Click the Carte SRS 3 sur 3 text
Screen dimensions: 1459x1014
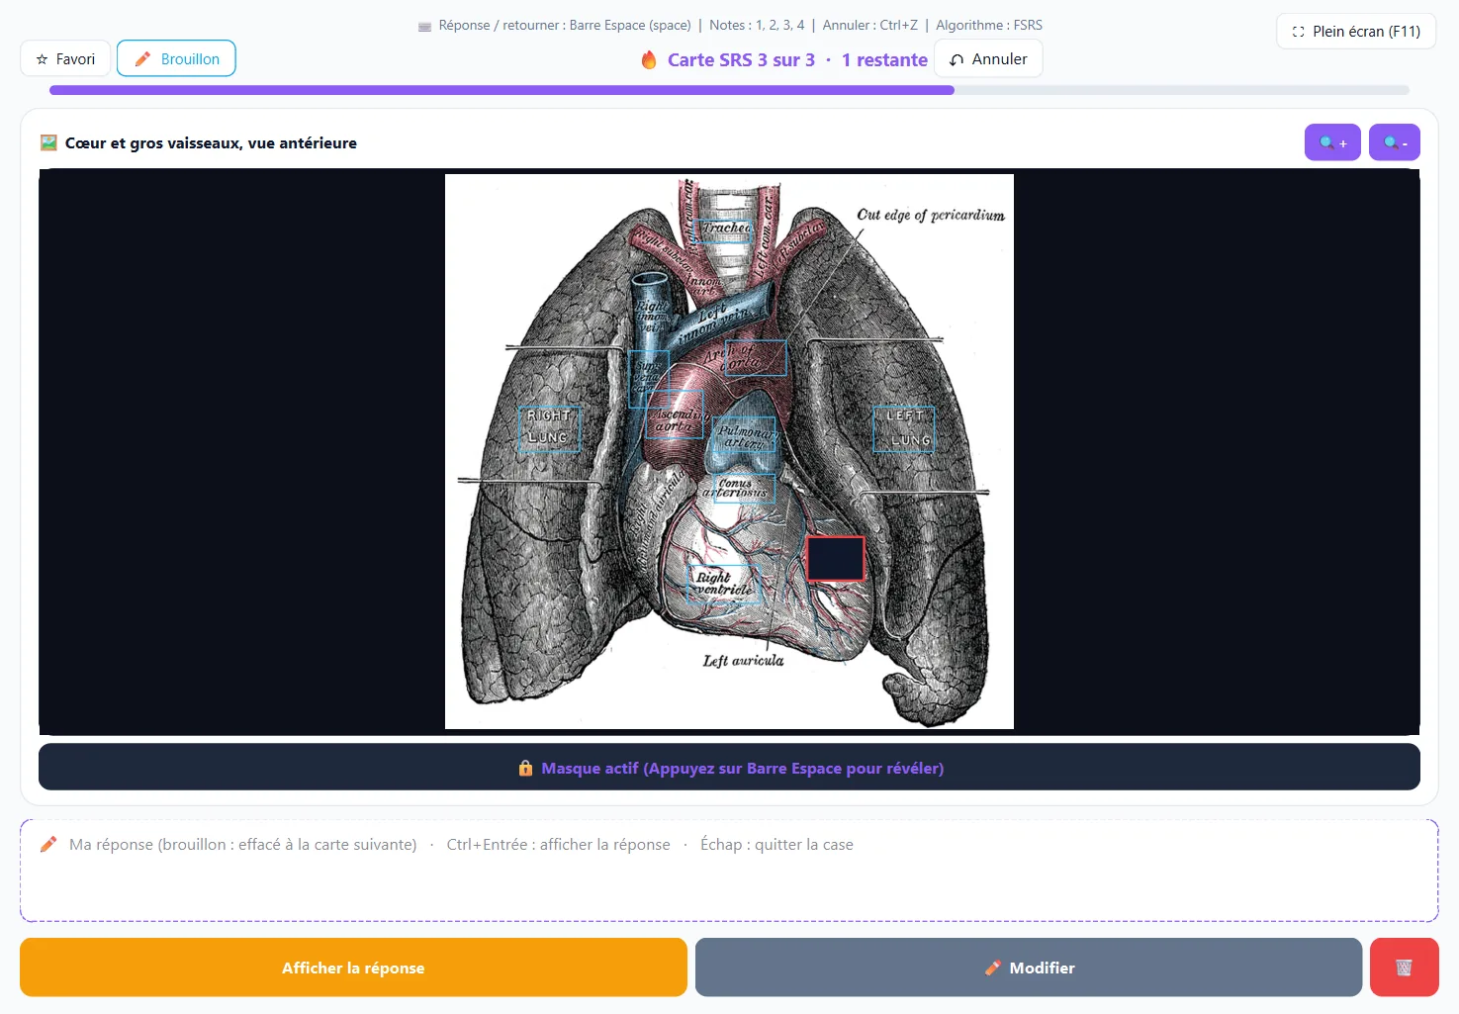click(741, 59)
